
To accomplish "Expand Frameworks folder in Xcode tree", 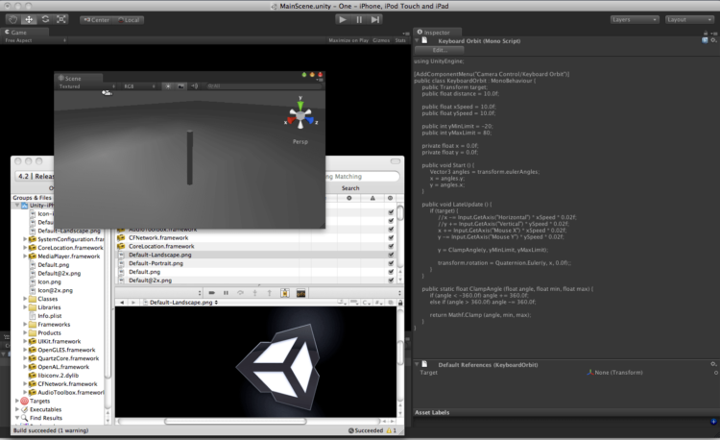I will (x=25, y=325).
